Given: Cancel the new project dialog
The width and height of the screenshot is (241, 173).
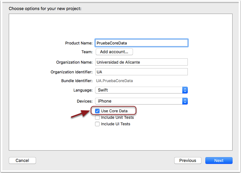Looking at the screenshot, I should point(22,160).
